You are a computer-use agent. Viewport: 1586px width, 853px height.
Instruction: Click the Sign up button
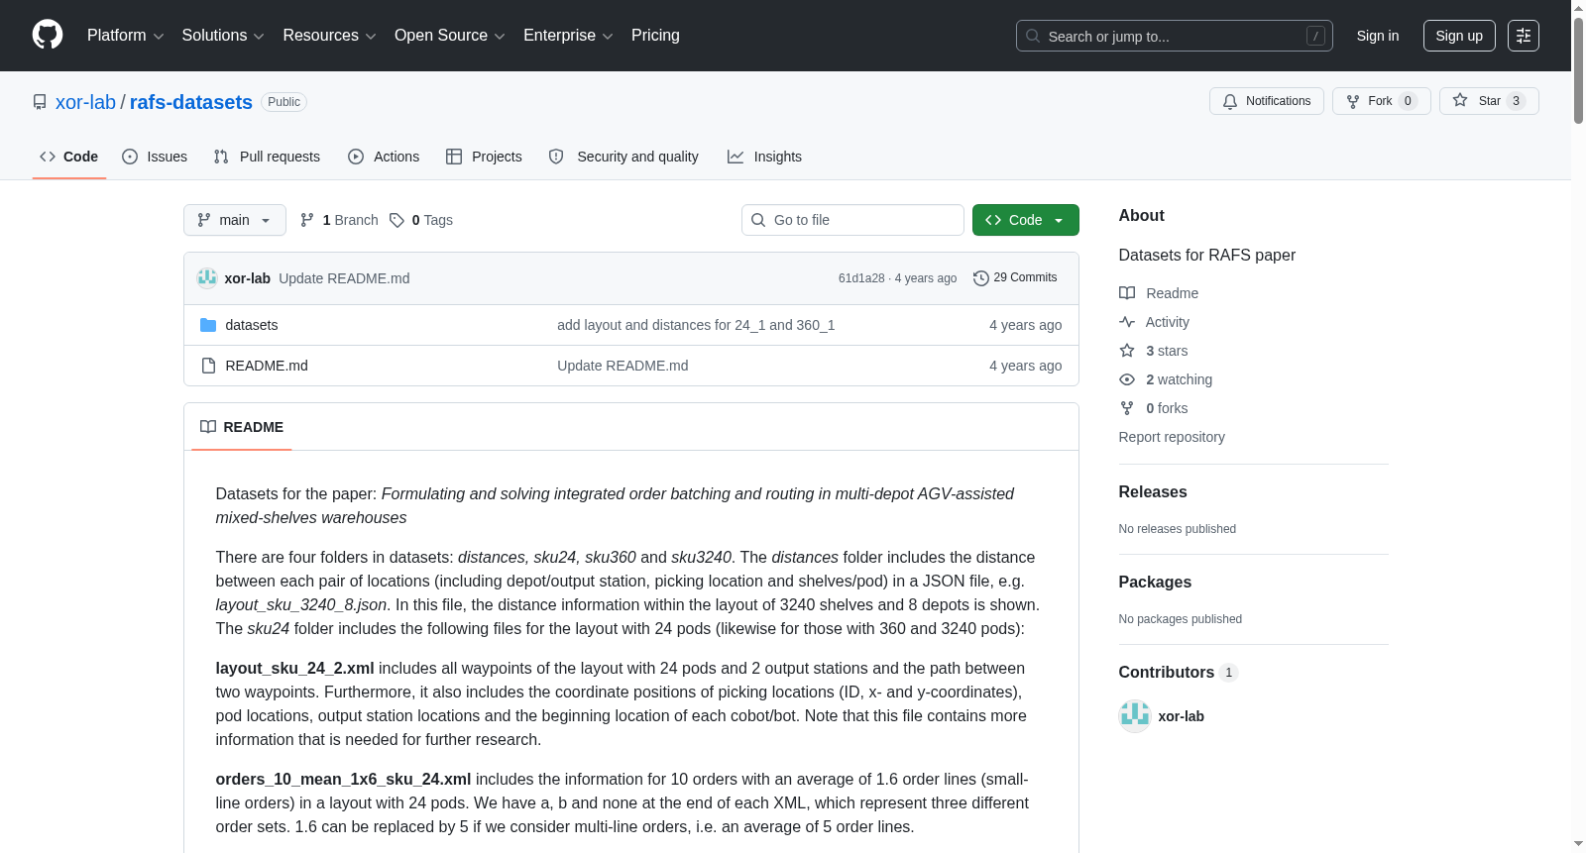(1459, 36)
